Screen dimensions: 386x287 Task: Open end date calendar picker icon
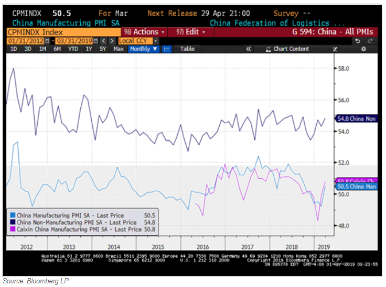[97, 41]
